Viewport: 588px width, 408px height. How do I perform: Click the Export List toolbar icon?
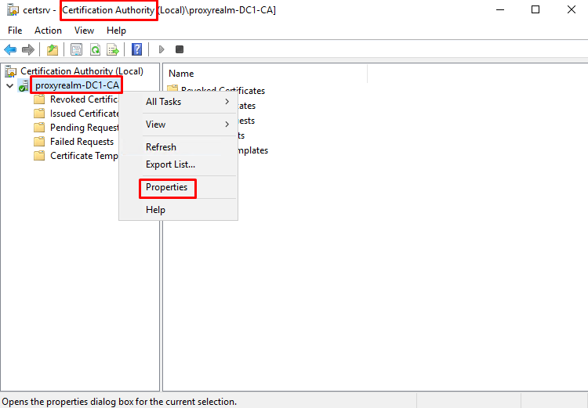(x=113, y=49)
